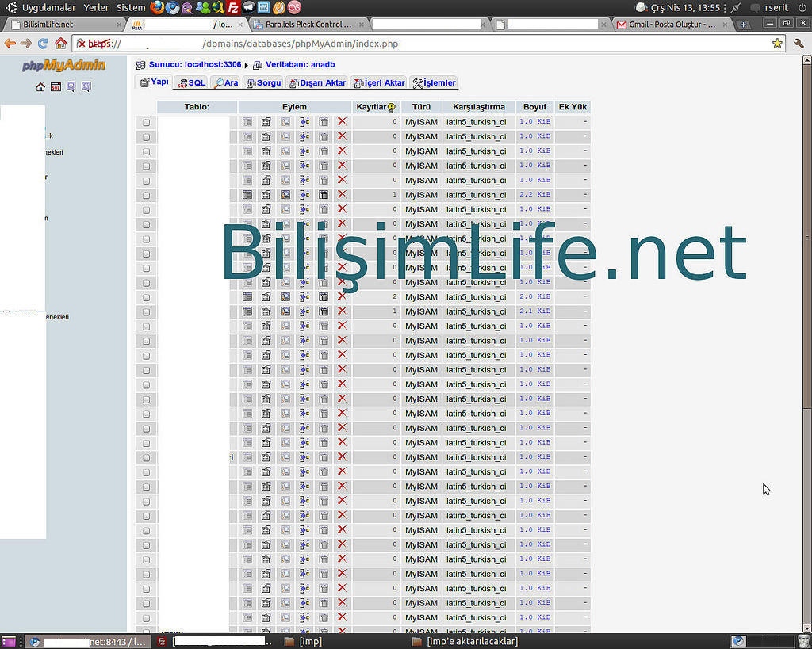Open the SQL query window icon in sidebar

click(x=56, y=87)
